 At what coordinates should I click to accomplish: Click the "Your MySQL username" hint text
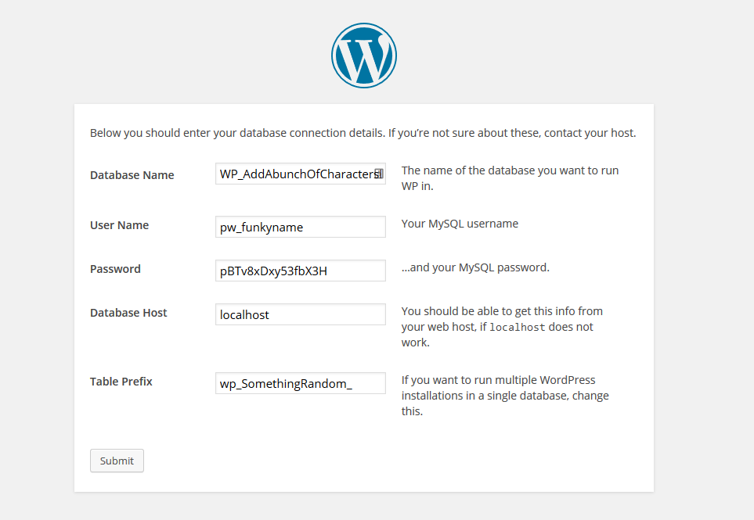point(460,224)
